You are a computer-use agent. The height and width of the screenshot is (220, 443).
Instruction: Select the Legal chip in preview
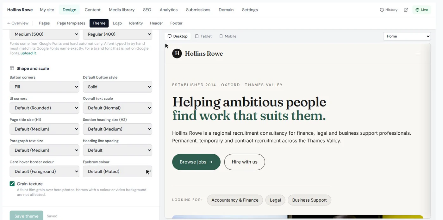[x=275, y=200]
